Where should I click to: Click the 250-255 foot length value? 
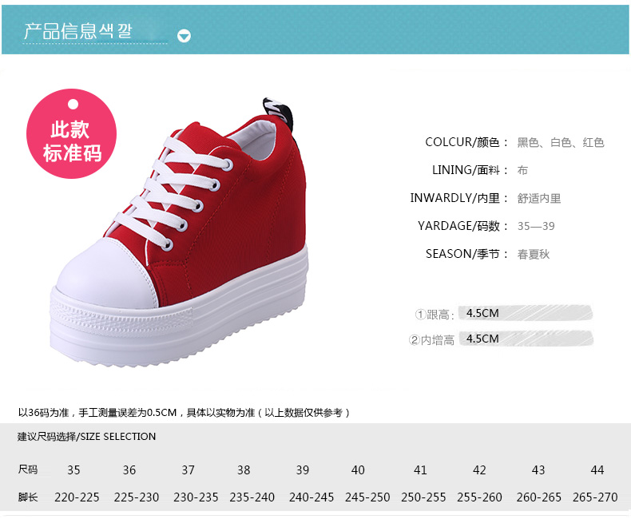pyautogui.click(x=423, y=497)
